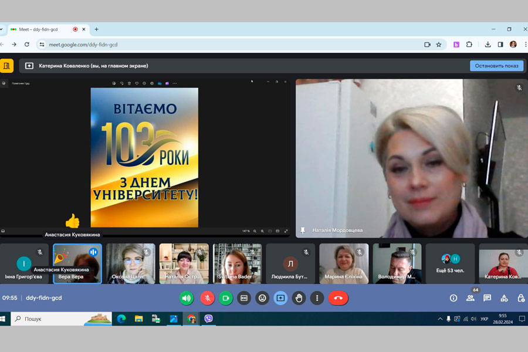This screenshot has width=528, height=352.
Task: Click shared viewer's delete trash icon
Action: (129, 83)
